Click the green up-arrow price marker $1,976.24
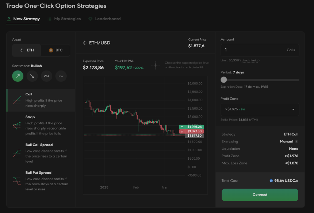Screen dimensions: 314x213 click(191, 127)
